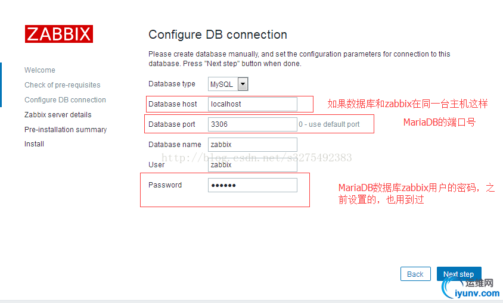
Task: Focus the Password input field
Action: [x=252, y=185]
